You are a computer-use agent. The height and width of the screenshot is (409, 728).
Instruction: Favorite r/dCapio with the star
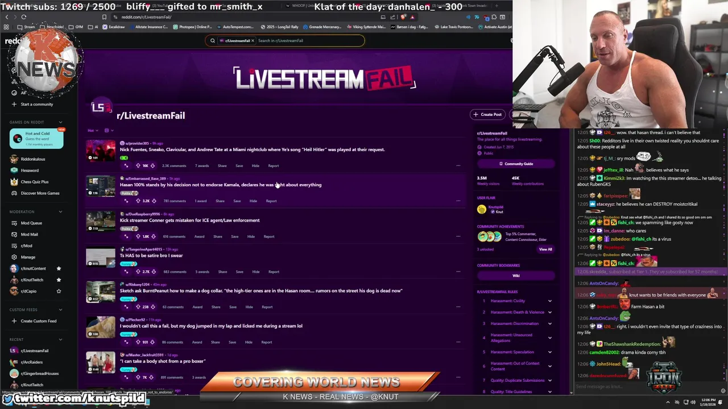(x=59, y=291)
